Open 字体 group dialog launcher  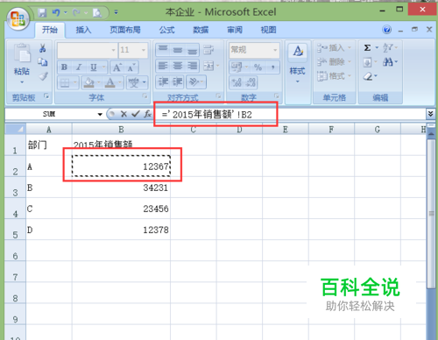145,96
